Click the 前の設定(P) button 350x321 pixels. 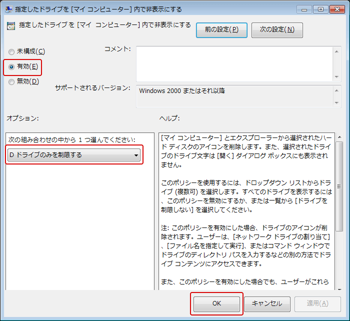click(x=221, y=30)
